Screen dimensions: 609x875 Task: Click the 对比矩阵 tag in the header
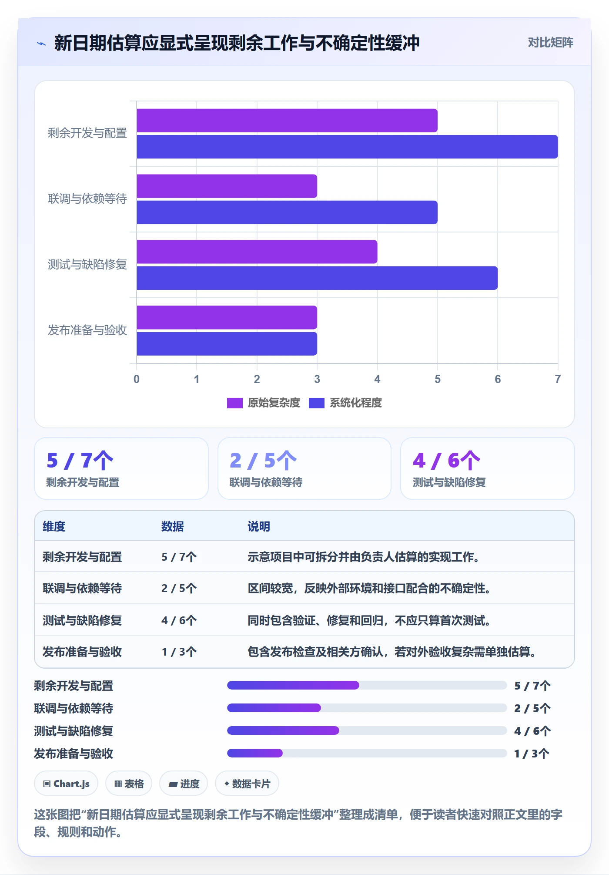[x=550, y=43]
